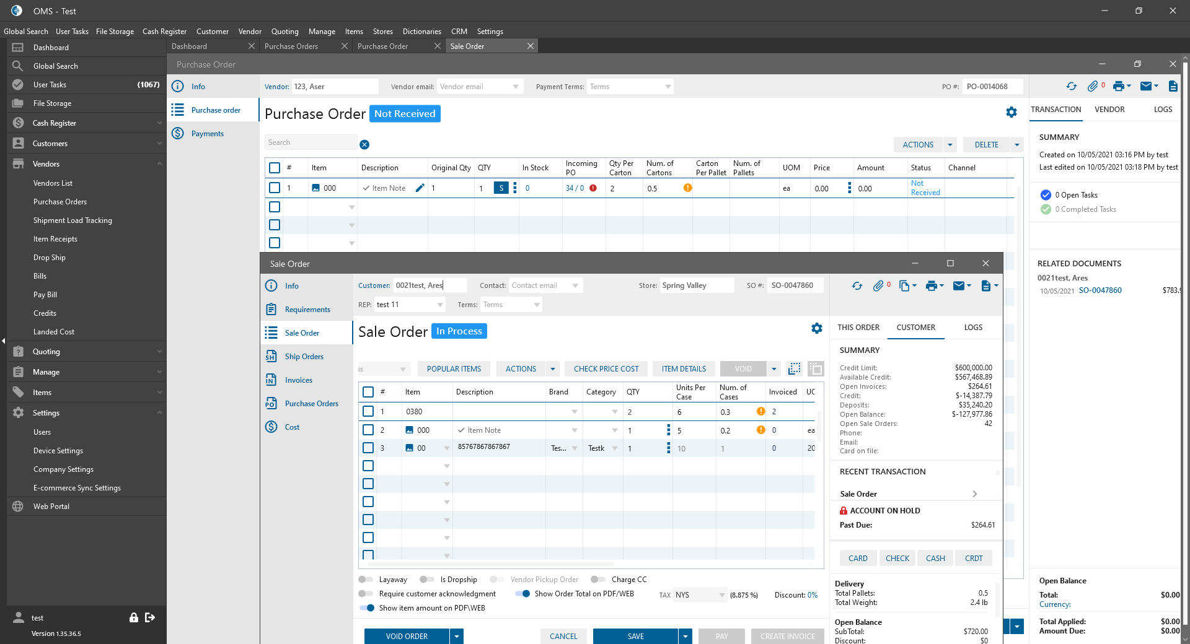Edit item note pencil in Purchase Order row
Image resolution: width=1190 pixels, height=644 pixels.
(x=420, y=188)
